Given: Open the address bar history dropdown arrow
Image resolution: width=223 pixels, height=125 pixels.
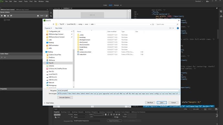Looking at the screenshot, I should click(151, 24).
